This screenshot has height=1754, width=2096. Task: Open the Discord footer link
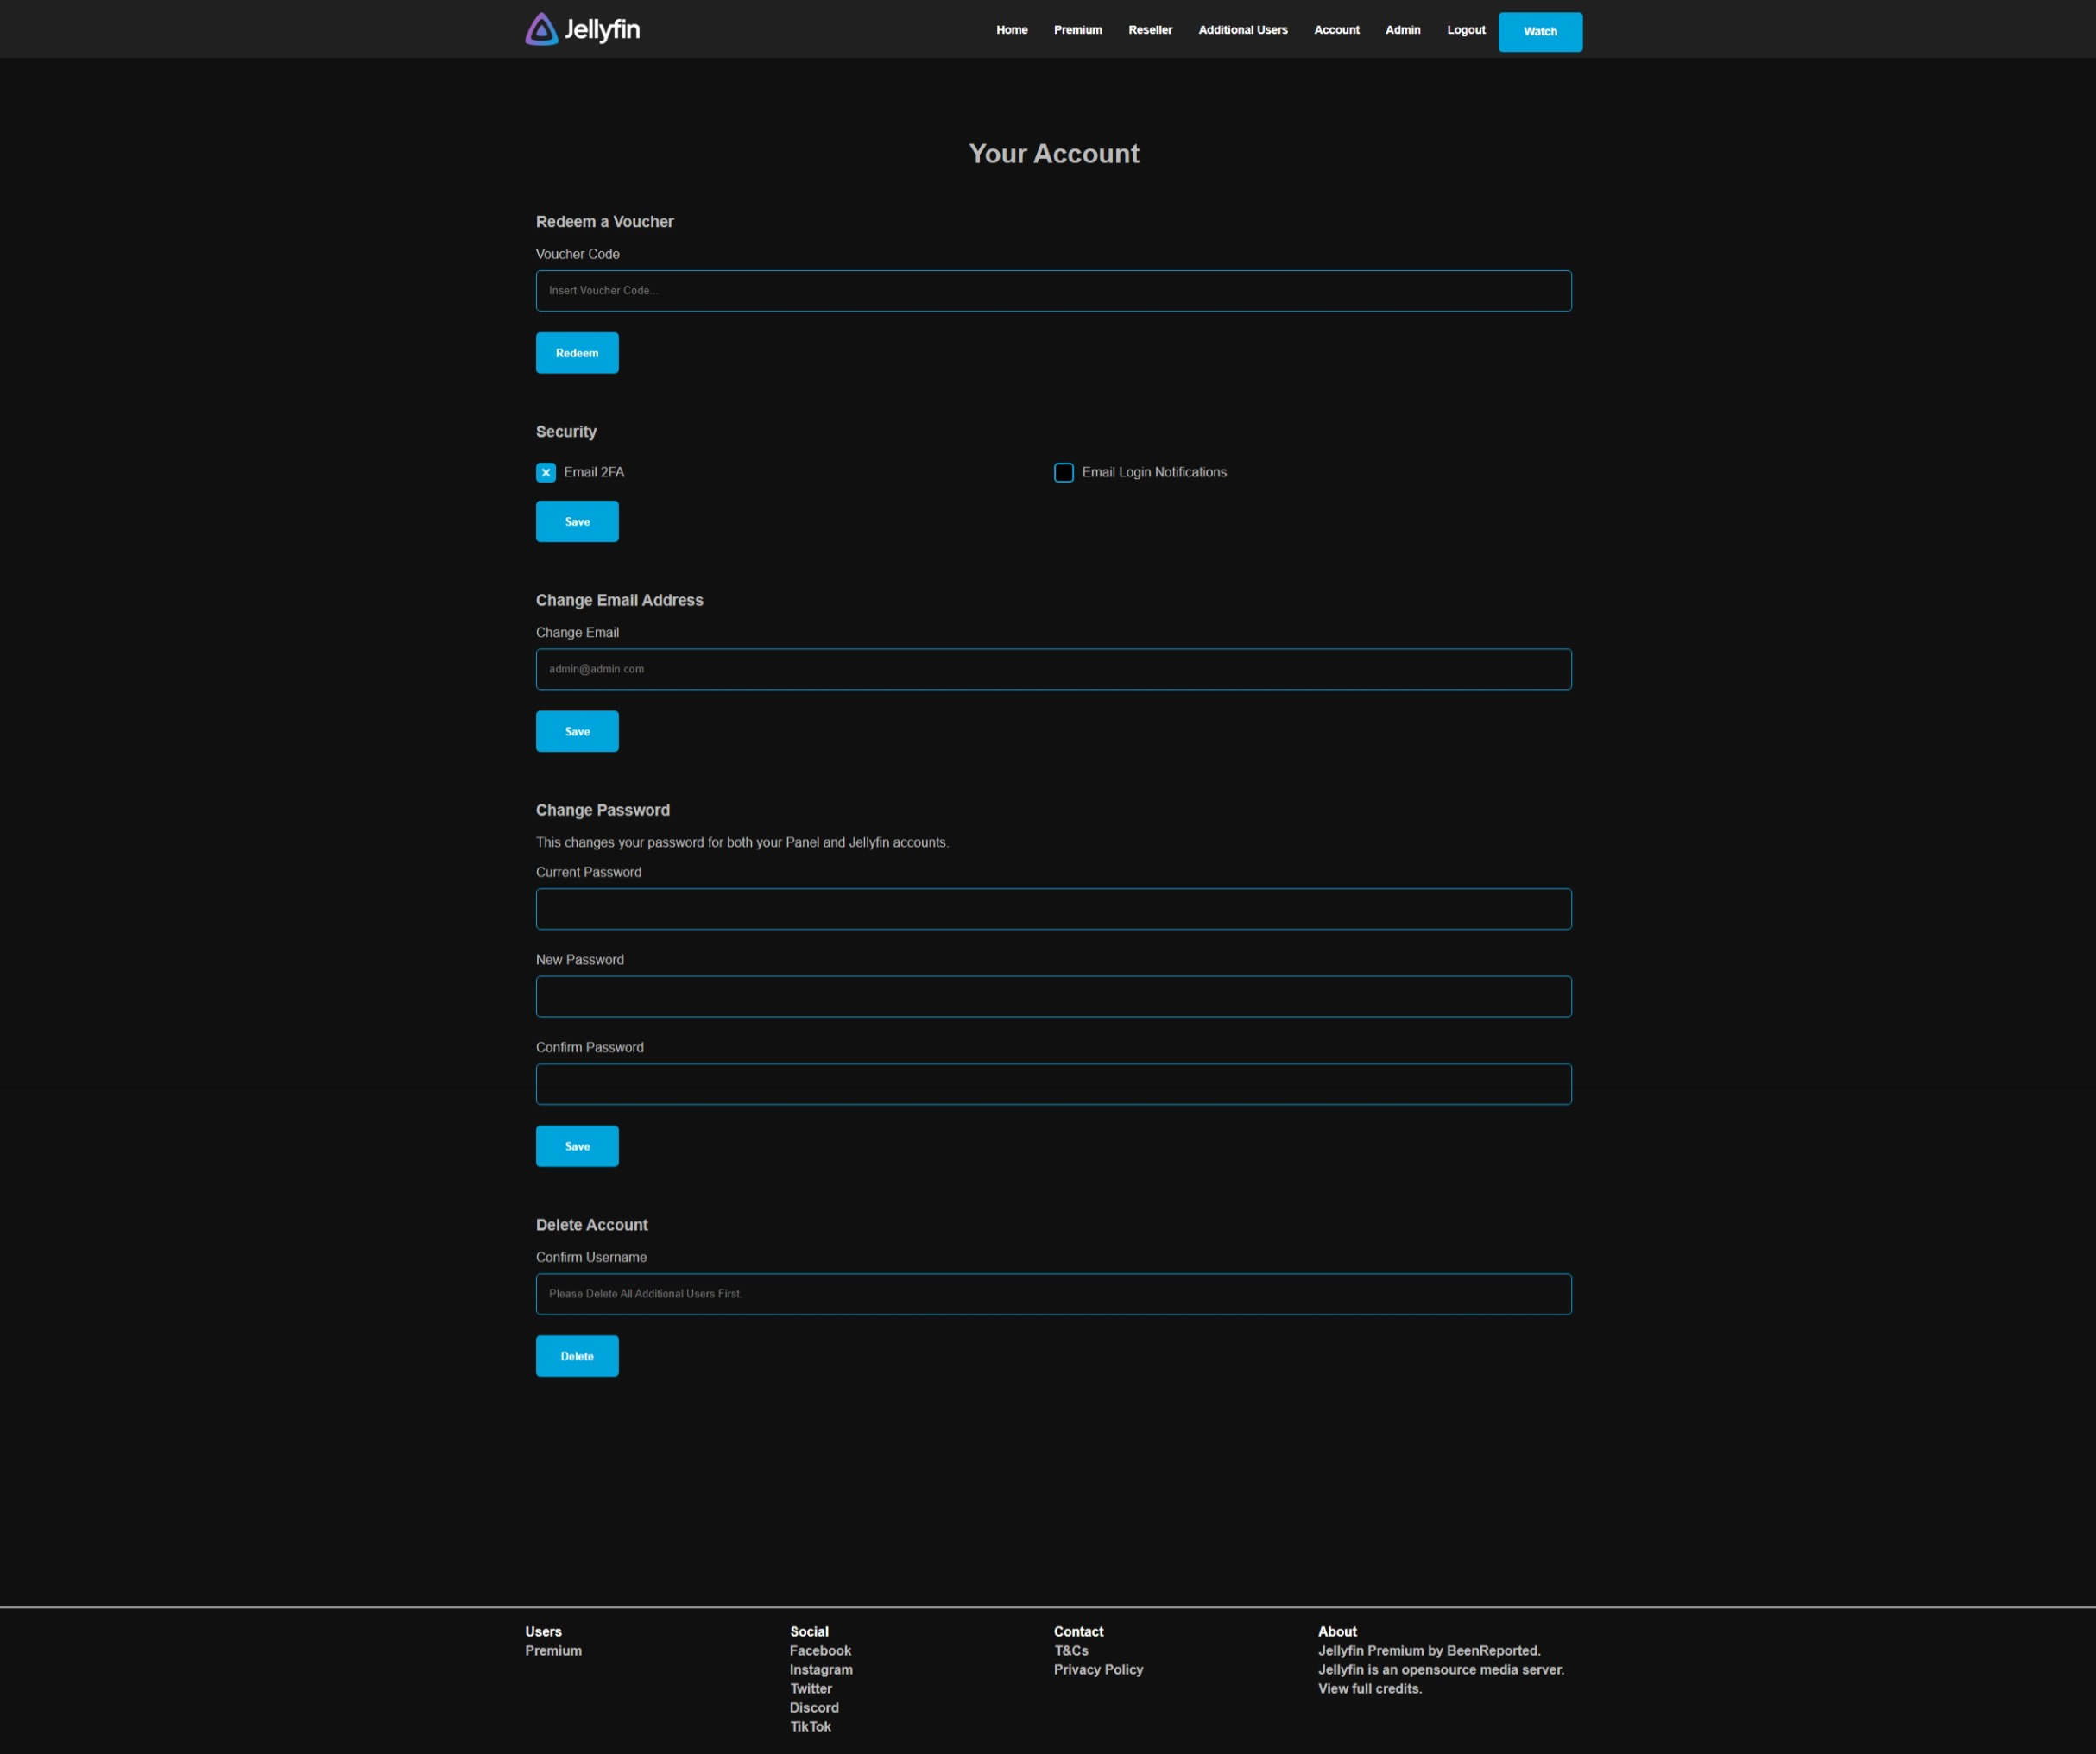pos(813,1707)
